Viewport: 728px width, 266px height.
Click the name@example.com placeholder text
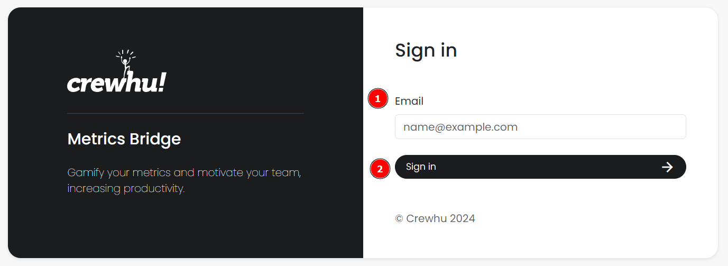click(x=460, y=127)
